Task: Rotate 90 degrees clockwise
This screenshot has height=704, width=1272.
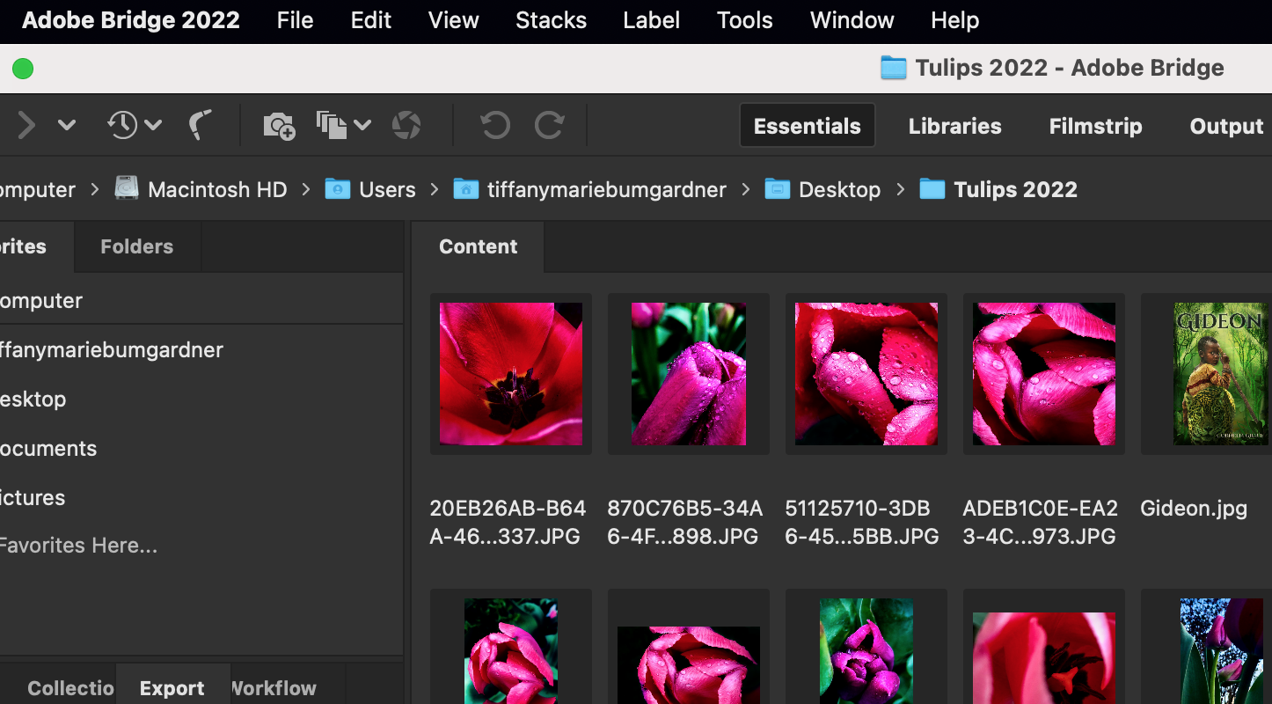Action: coord(550,125)
